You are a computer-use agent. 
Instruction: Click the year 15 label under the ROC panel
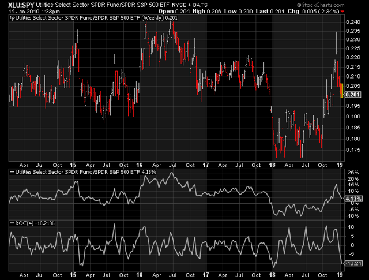(73, 275)
